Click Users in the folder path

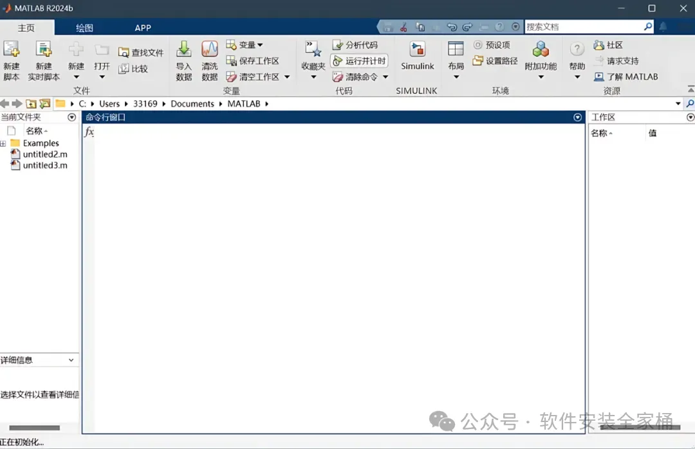(109, 103)
